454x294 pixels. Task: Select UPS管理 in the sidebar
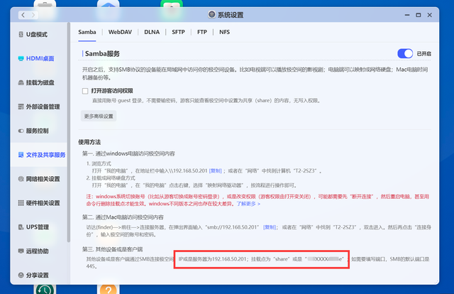pos(39,227)
